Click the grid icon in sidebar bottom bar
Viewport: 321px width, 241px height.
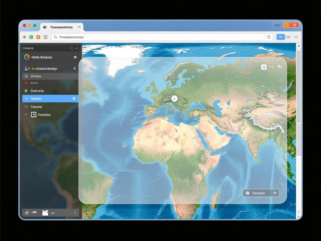[x=27, y=213]
